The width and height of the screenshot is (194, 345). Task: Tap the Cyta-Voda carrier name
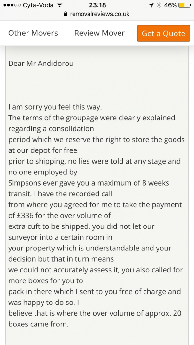(x=38, y=5)
